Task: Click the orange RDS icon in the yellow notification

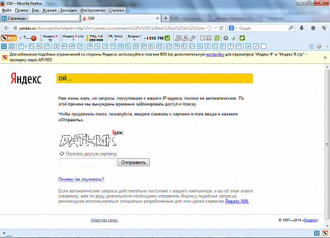Action: [5, 57]
